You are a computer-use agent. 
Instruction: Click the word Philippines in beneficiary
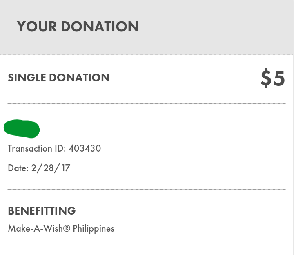[94, 229]
